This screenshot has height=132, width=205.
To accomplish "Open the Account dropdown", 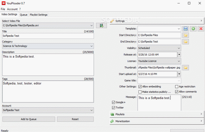I will point(92,110).
